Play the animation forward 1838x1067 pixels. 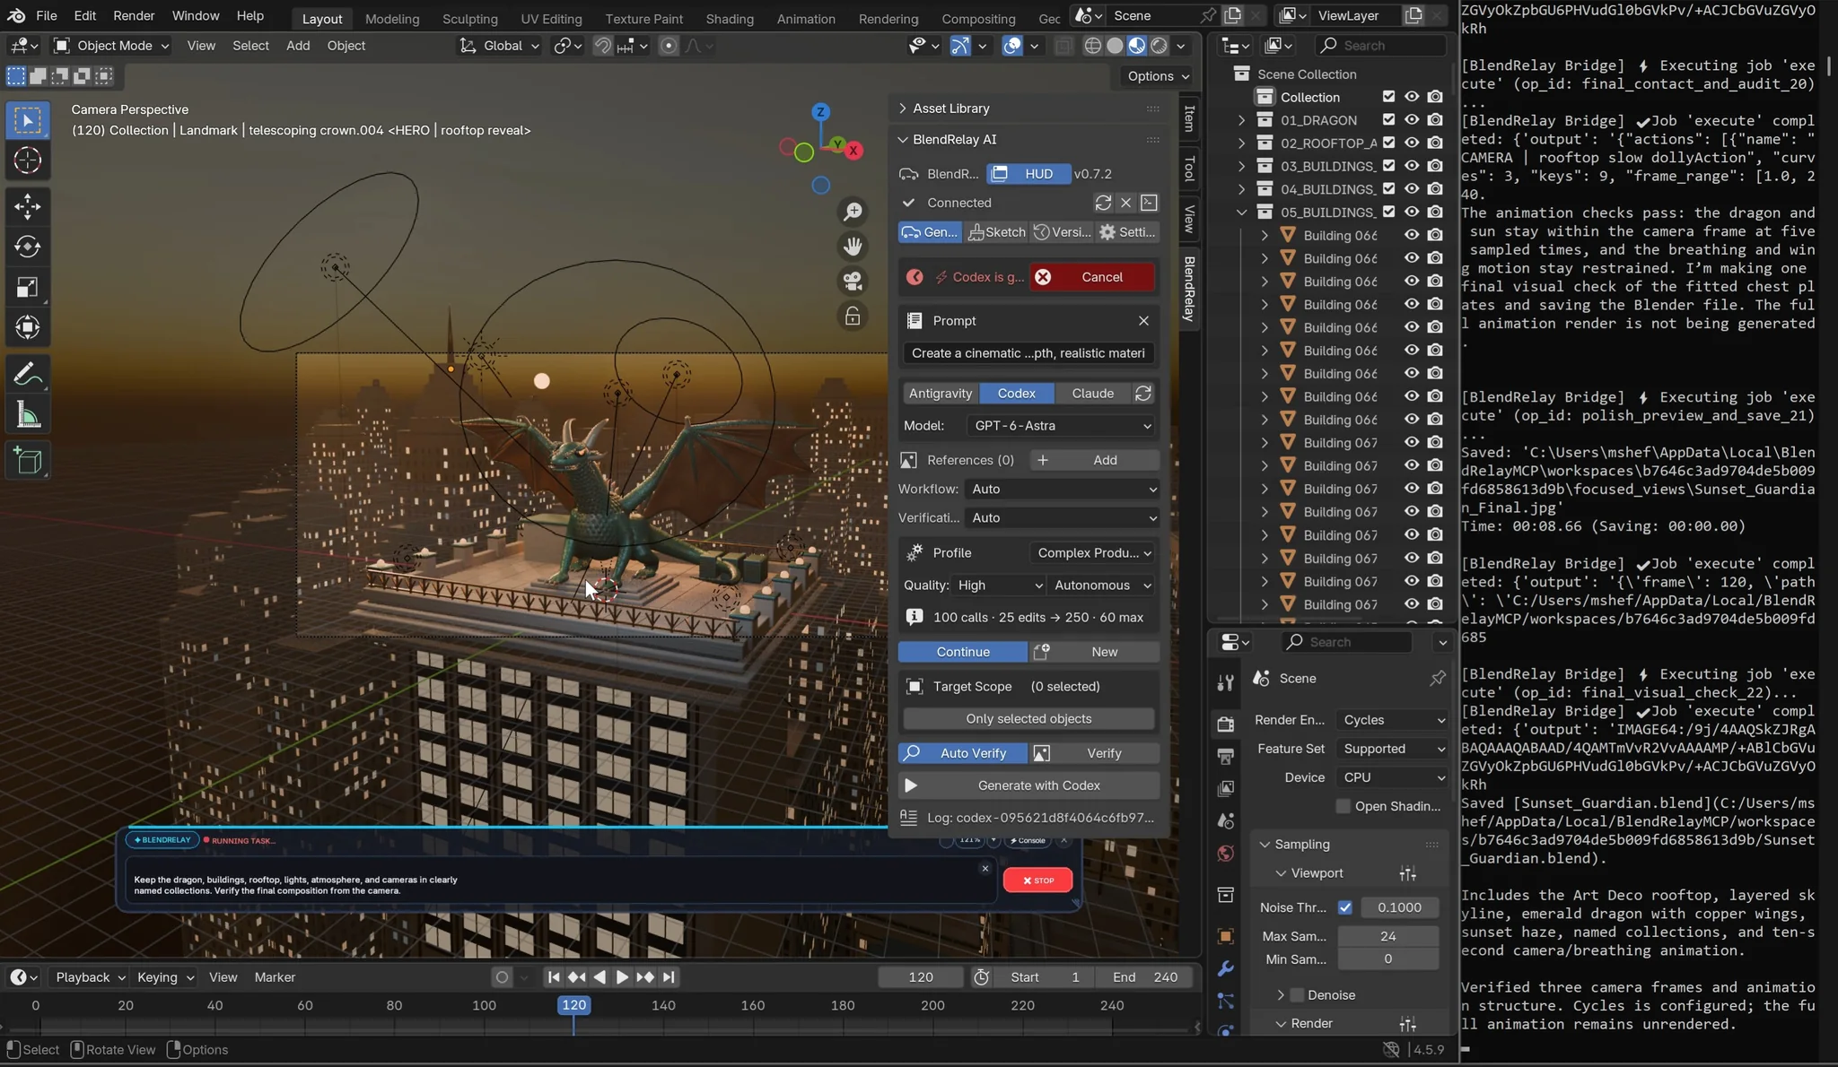[x=622, y=977]
